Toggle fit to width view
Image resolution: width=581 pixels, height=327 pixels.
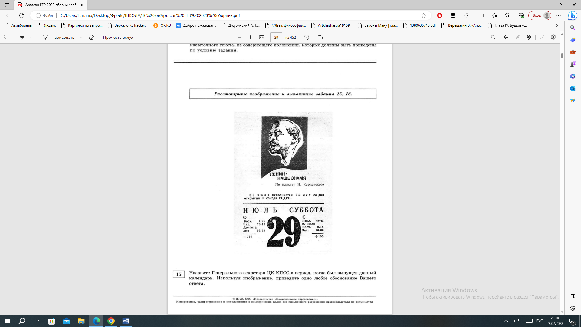pyautogui.click(x=261, y=37)
